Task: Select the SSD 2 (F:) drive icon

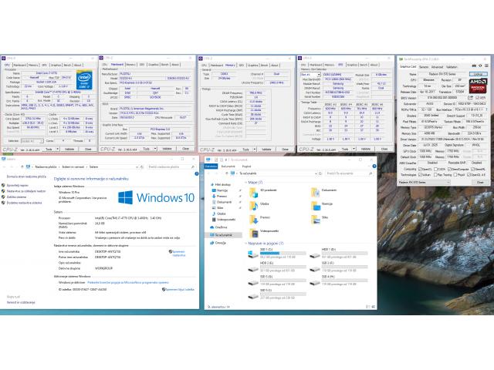Action: point(315,269)
